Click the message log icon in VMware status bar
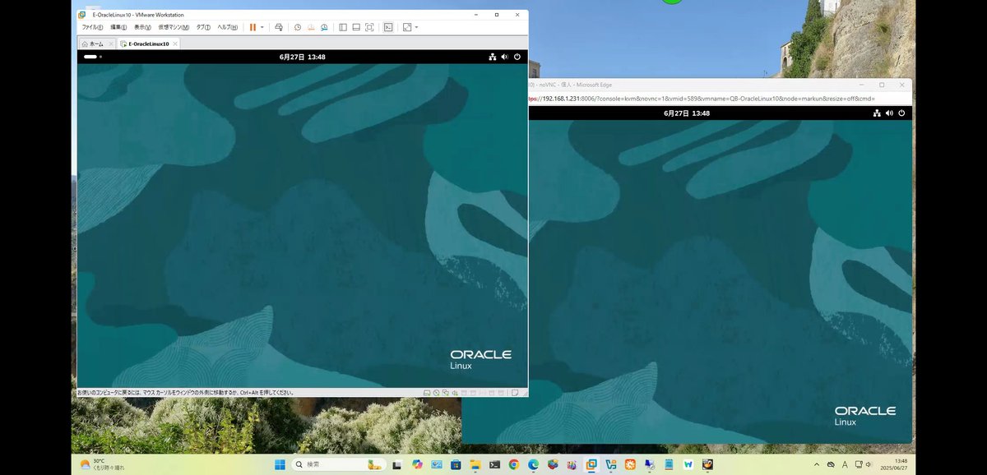987x475 pixels. coord(515,393)
